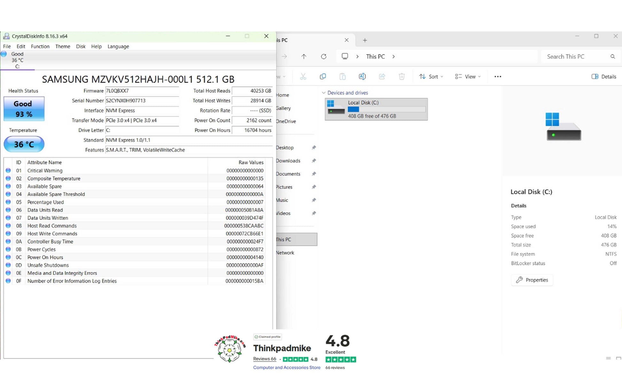Image resolution: width=622 pixels, height=391 pixels.
Task: Select the Host Read Commands row
Action: 135,226
